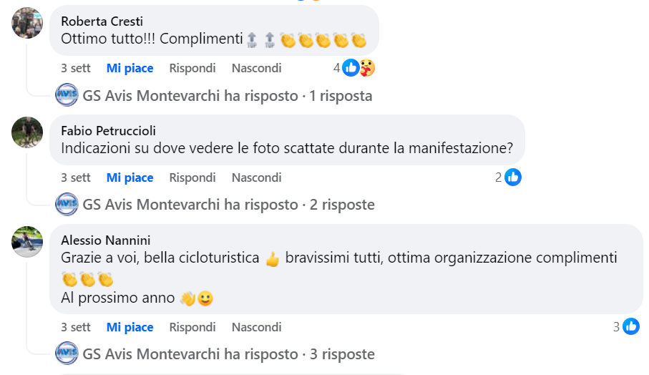Open Roberta Cresti's profile picture
The image size is (649, 375).
(x=28, y=22)
